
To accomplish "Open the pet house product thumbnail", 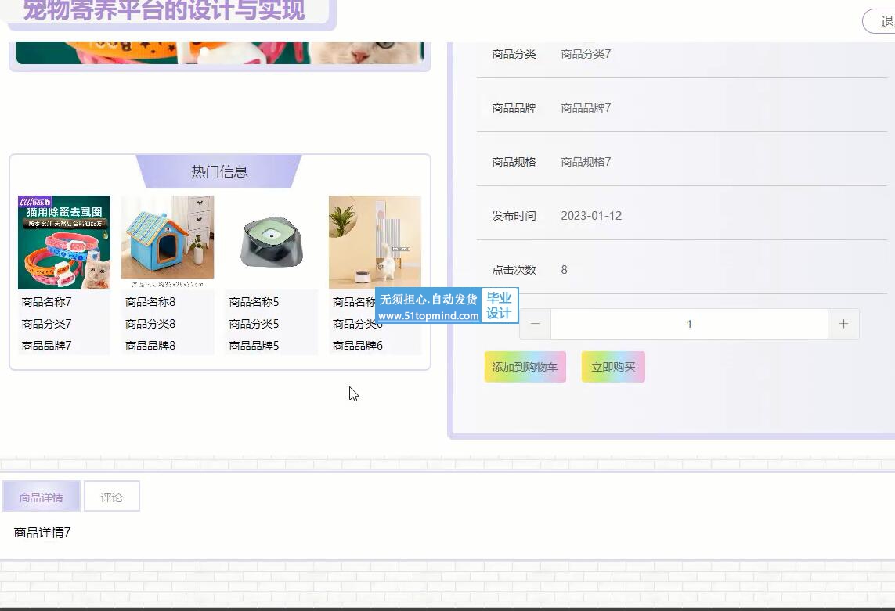I will 168,243.
